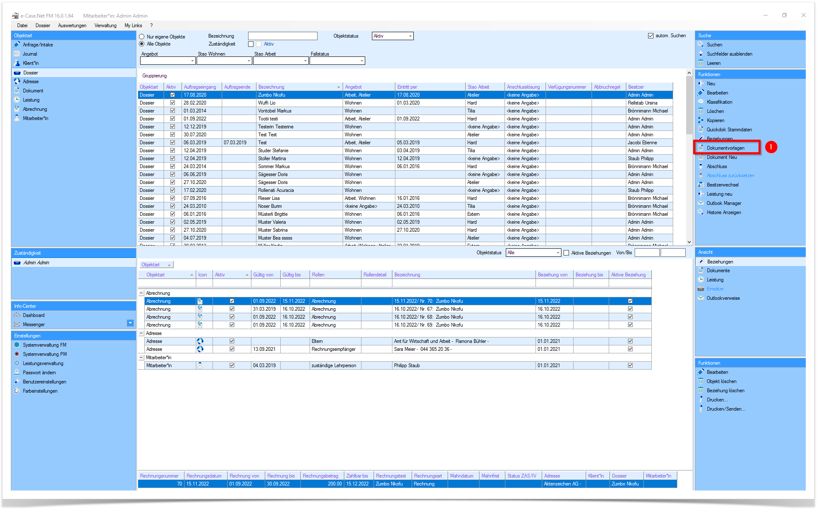
Task: Toggle the 'Aktive Beziehungen' checkbox
Action: (x=566, y=253)
